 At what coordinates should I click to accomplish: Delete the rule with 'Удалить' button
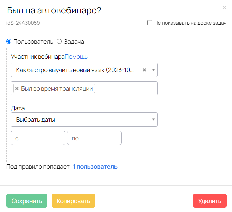(x=210, y=201)
